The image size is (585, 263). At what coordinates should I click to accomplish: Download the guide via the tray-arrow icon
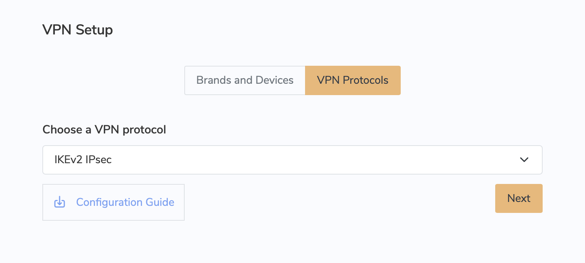click(x=59, y=202)
